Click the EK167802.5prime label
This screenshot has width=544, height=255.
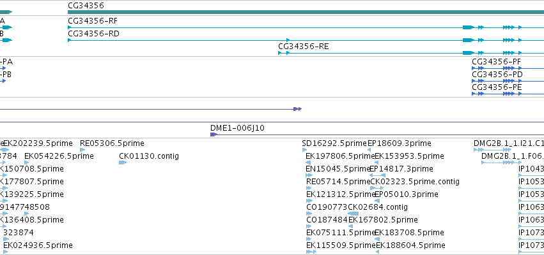(383, 221)
